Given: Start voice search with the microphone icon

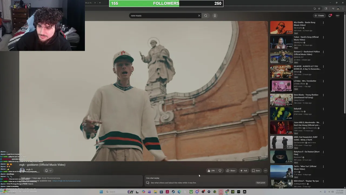Looking at the screenshot, I should [x=215, y=16].
